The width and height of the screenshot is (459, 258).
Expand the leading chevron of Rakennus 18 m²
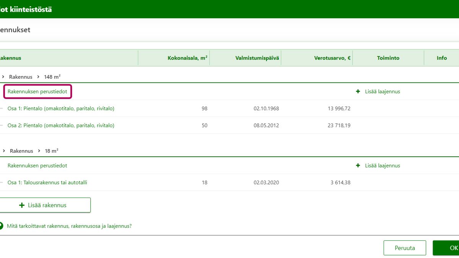pos(3,151)
